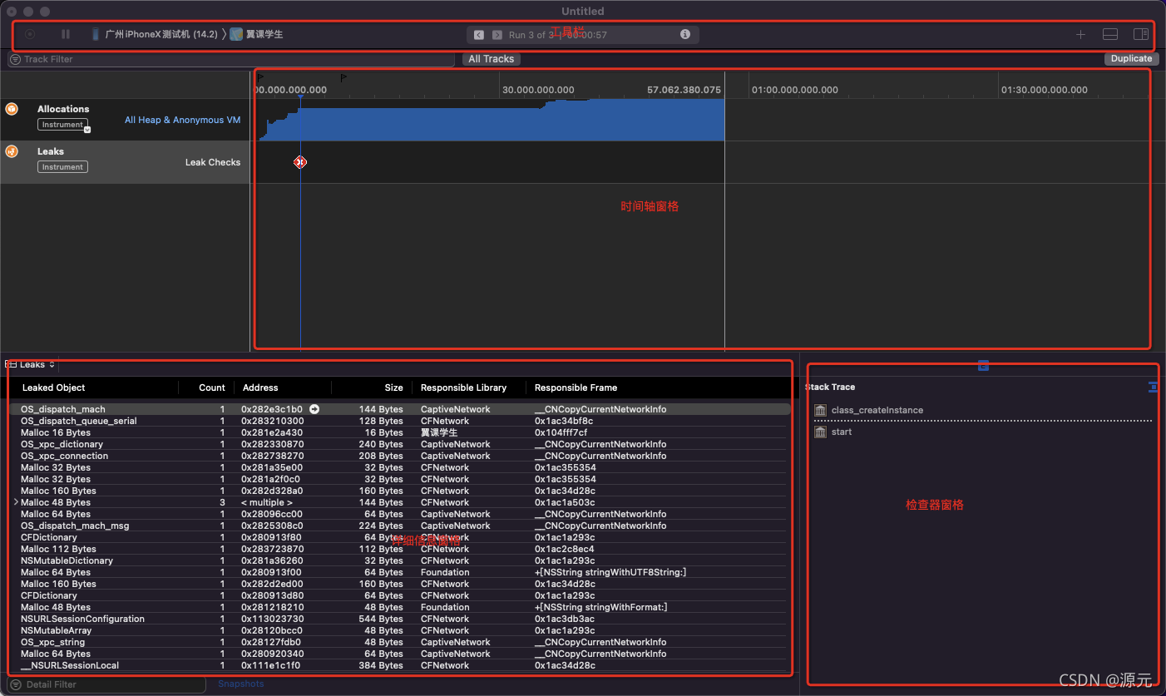Image resolution: width=1166 pixels, height=696 pixels.
Task: Click the first flag on the ruler
Action: [261, 77]
